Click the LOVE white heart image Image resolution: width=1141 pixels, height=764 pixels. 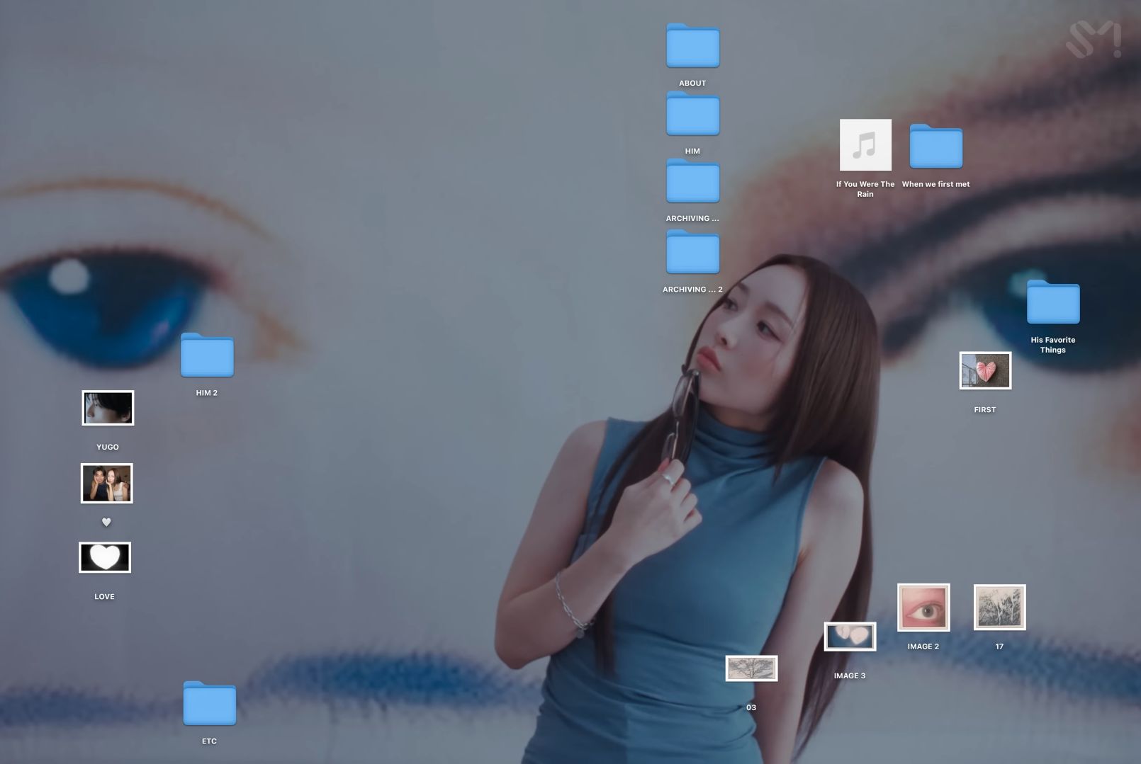pos(105,558)
